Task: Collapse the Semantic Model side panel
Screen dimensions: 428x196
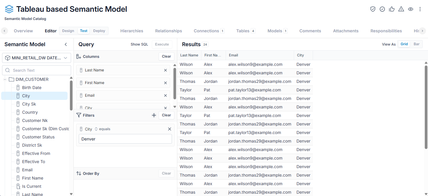Action: (x=66, y=44)
